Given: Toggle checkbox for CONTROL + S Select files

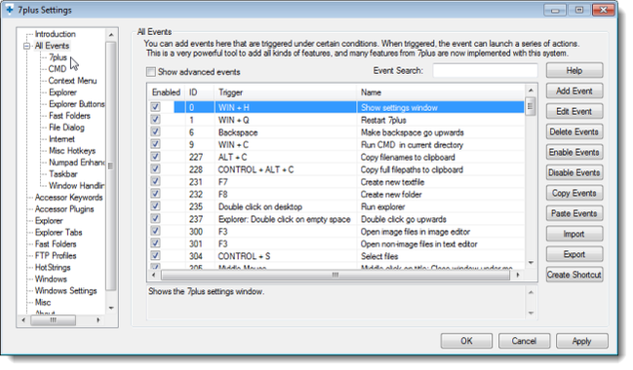Looking at the screenshot, I should pyautogui.click(x=155, y=256).
